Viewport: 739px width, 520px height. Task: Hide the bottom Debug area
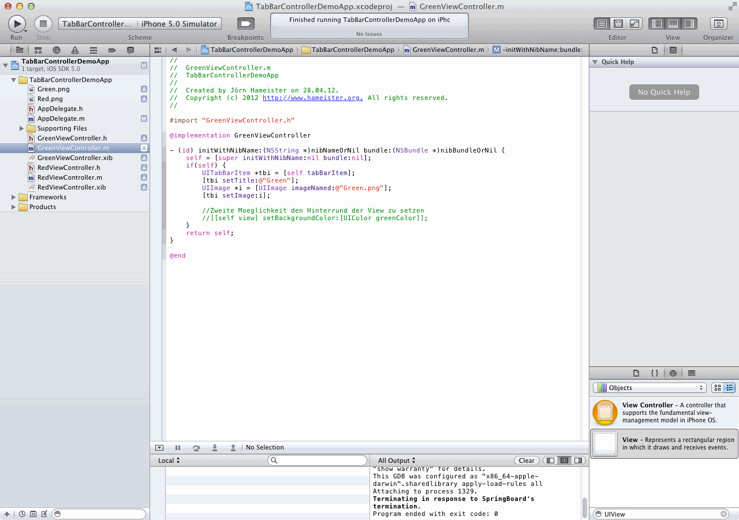point(673,24)
